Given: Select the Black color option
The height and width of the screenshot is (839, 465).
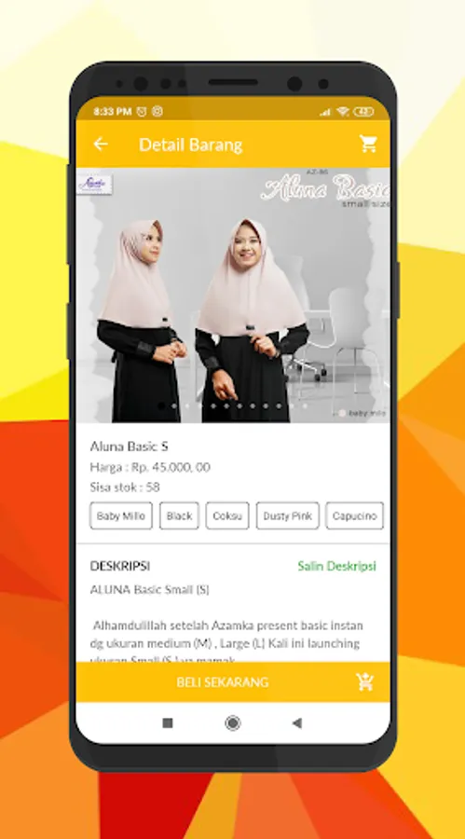Looking at the screenshot, I should tap(179, 516).
